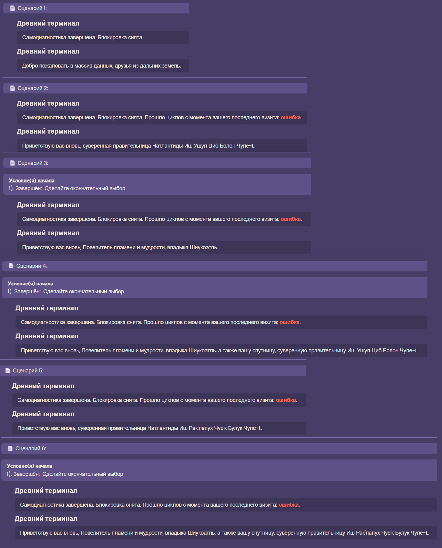
Task: Collapse the Сценарий 2 header bar
Action: pos(155,88)
